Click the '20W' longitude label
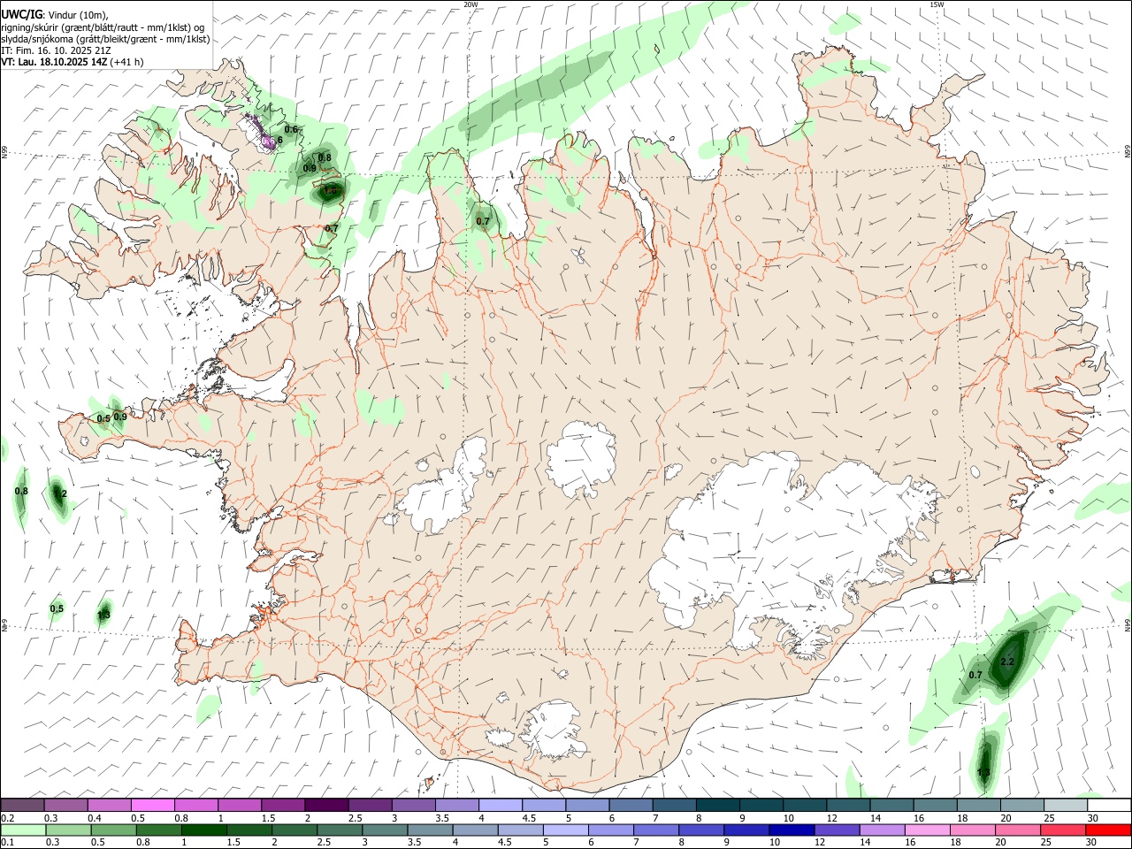This screenshot has height=849, width=1132. (x=470, y=4)
